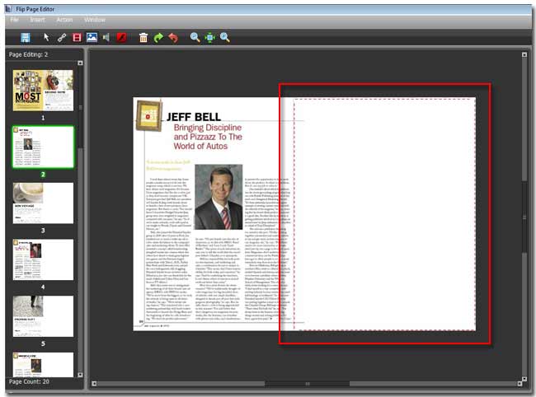Click the Flip Page Editor title icon
The width and height of the screenshot is (536, 397).
coord(8,9)
